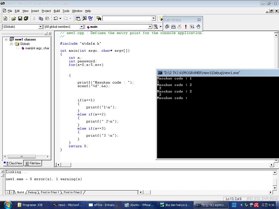Open ePSXe taskbar button
279x209 pixels.
(104, 205)
